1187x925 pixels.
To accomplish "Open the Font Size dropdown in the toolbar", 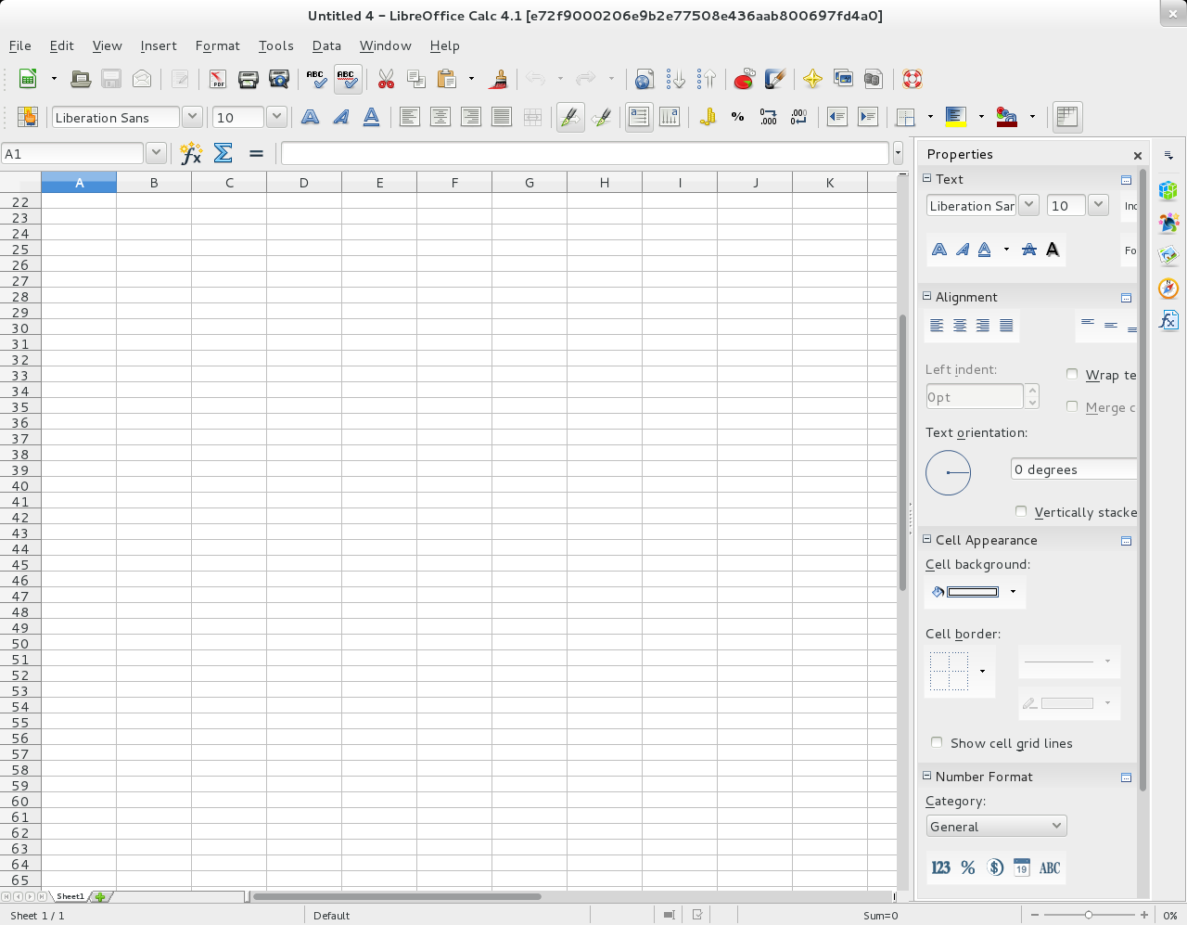I will 276,117.
